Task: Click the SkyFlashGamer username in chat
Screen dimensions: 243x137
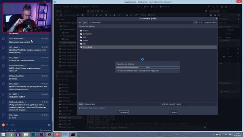Action: (x=16, y=38)
